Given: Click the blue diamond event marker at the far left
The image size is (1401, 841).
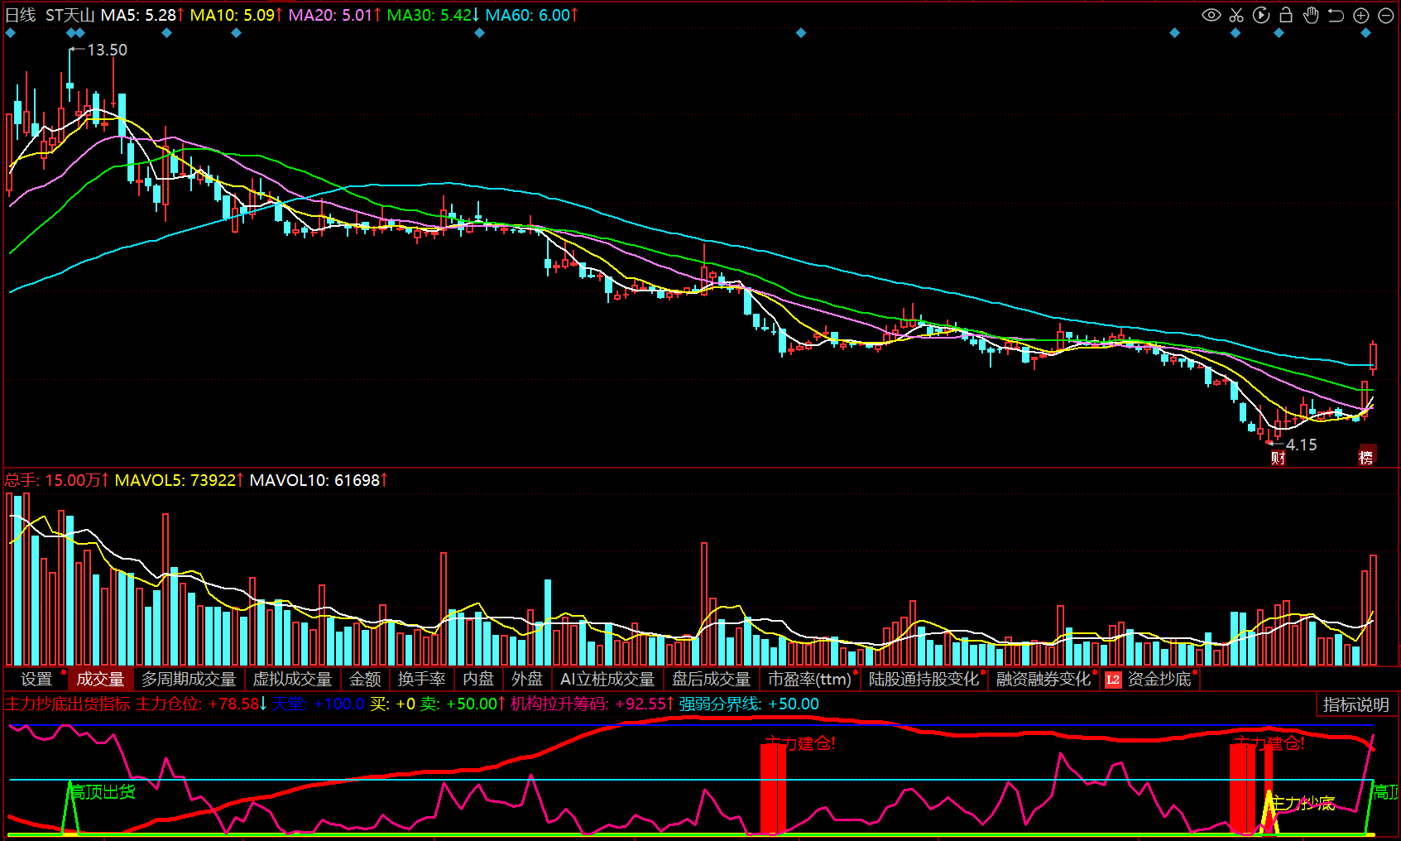Looking at the screenshot, I should click(x=11, y=33).
